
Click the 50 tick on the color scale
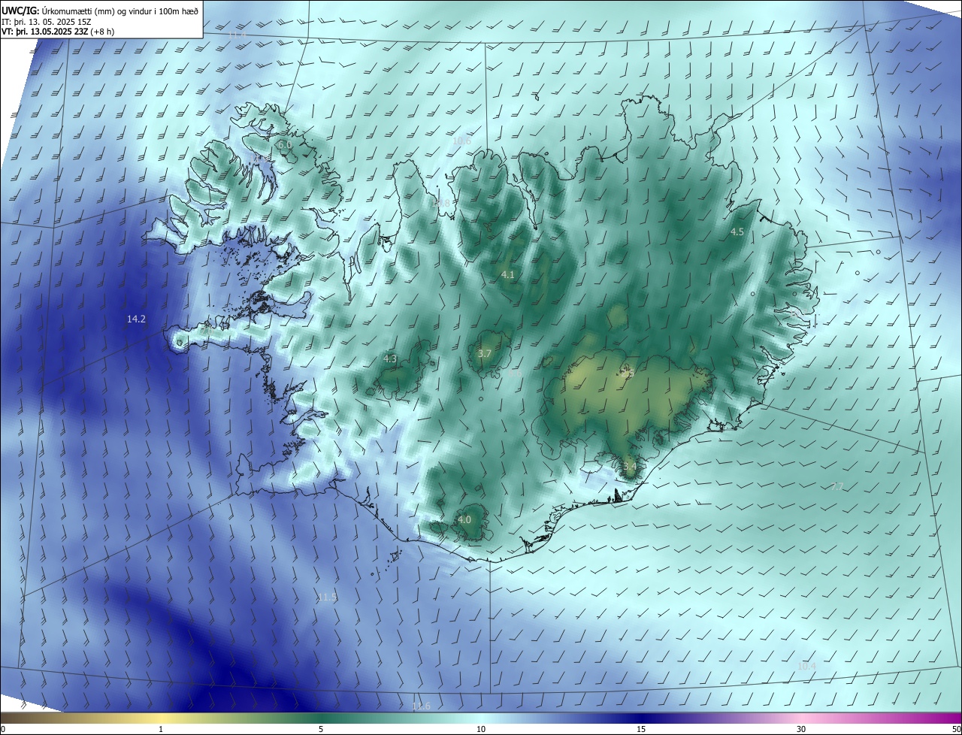[x=956, y=729]
